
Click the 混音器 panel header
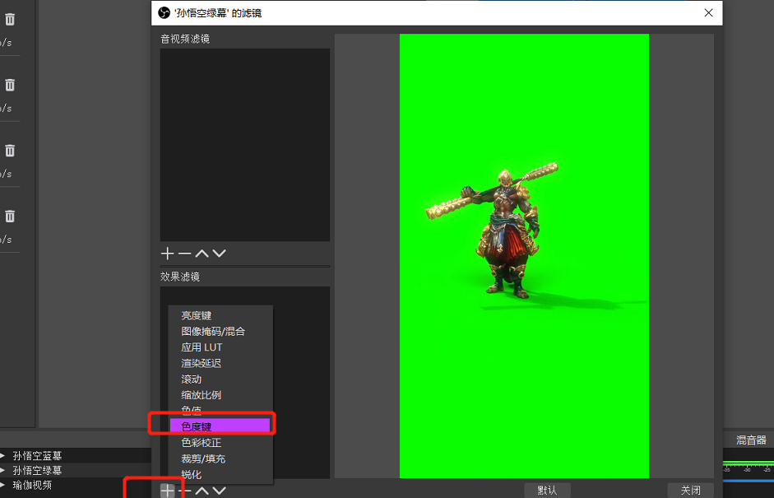751,440
